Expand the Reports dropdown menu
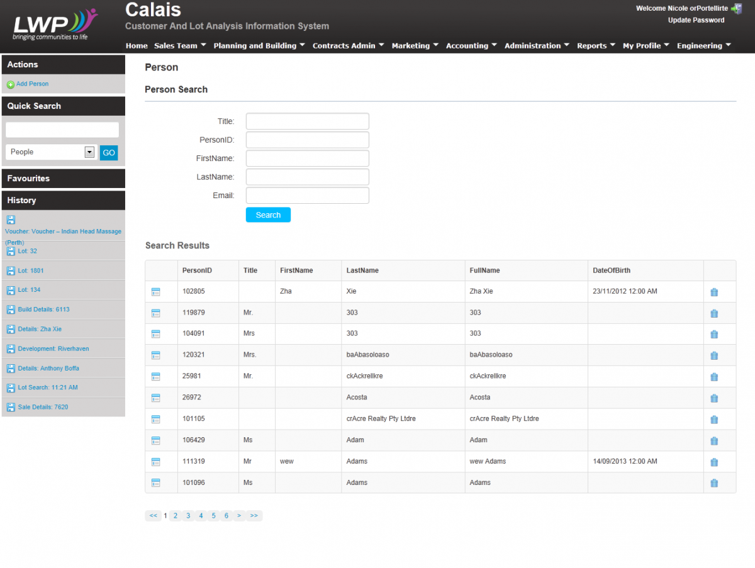Image resolution: width=755 pixels, height=568 pixels. coord(596,46)
